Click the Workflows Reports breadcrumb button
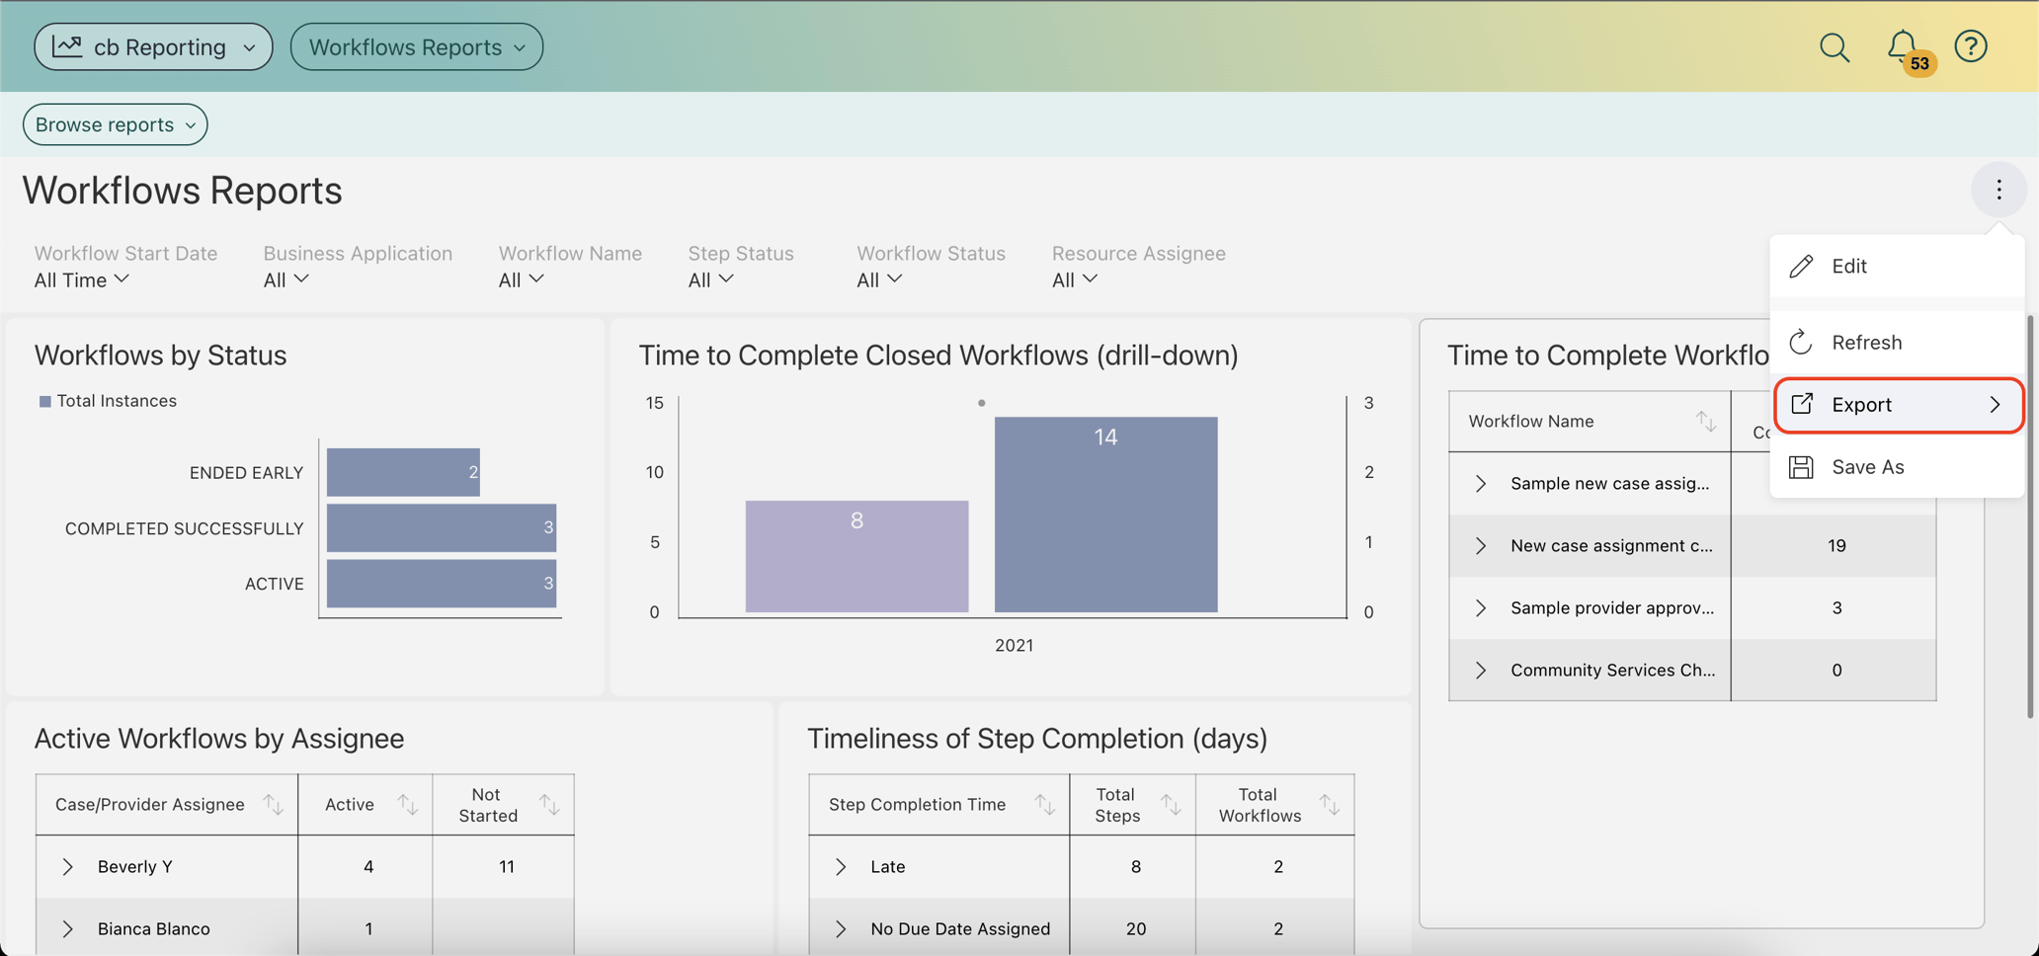Screen dimensions: 2039x956 pos(416,46)
